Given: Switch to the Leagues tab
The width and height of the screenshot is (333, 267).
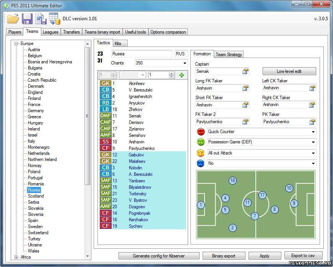Looking at the screenshot, I should (50, 32).
